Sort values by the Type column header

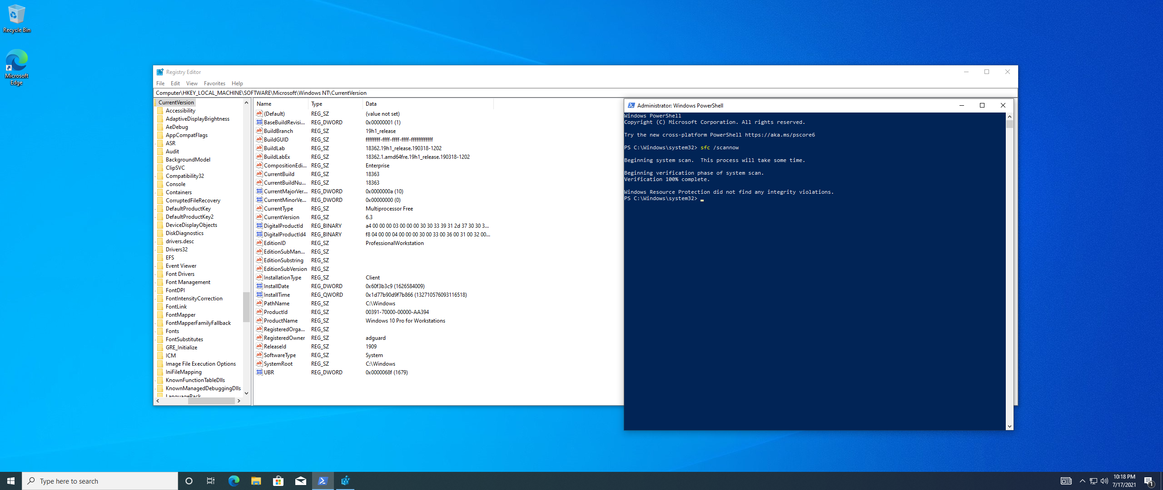pyautogui.click(x=336, y=104)
